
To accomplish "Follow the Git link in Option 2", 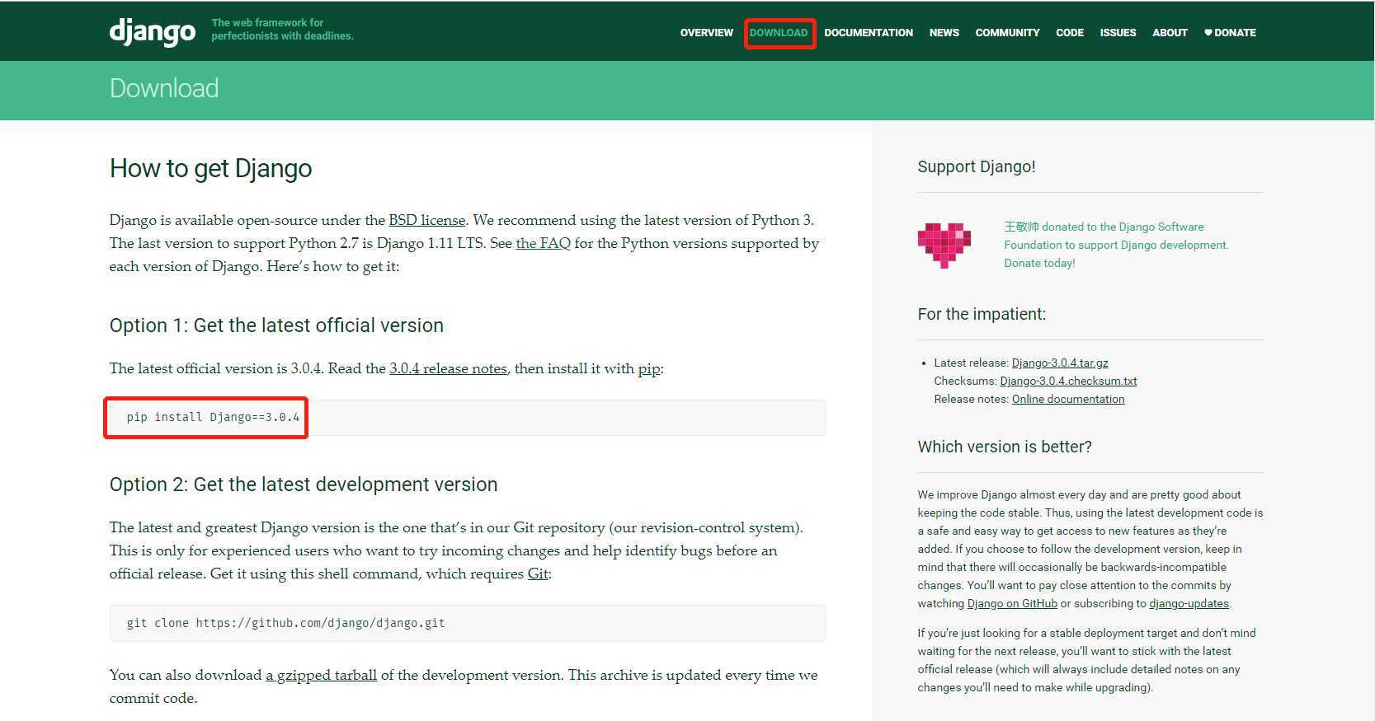I will click(538, 574).
